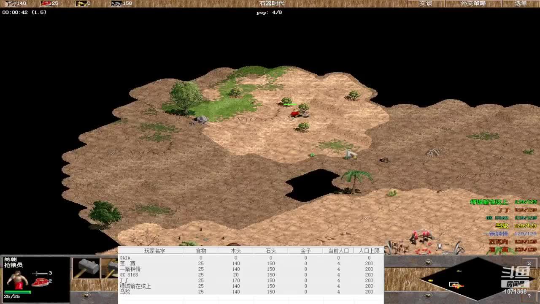Click the 一箭钟情 row in player table
This screenshot has height=304, width=540.
coord(251,269)
